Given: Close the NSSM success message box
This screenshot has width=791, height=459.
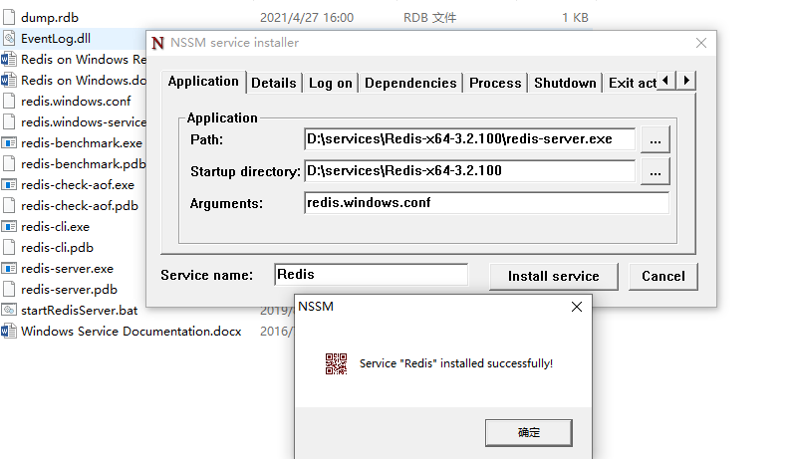Looking at the screenshot, I should (x=577, y=307).
